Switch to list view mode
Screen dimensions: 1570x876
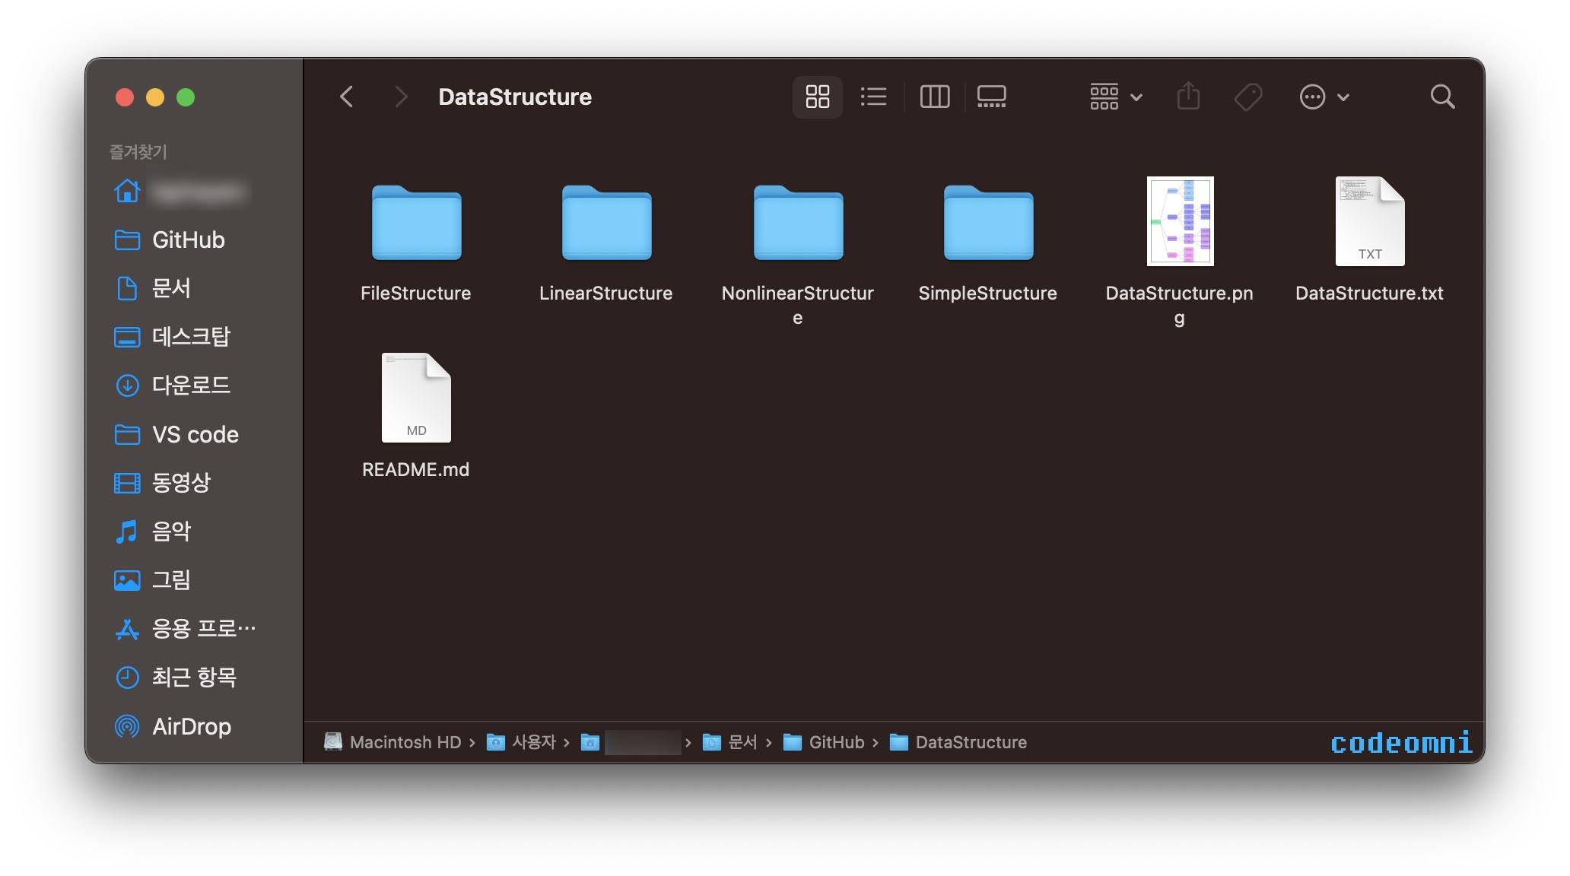click(873, 97)
